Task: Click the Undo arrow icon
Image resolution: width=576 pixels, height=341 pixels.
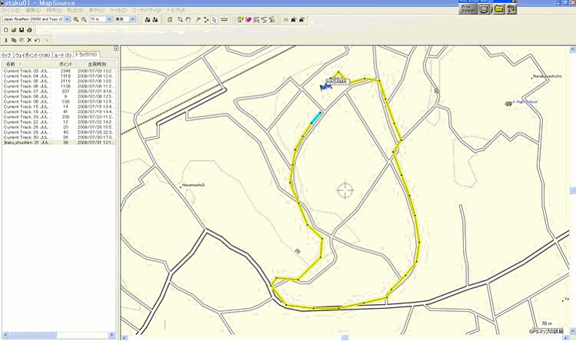Action: click(x=37, y=40)
